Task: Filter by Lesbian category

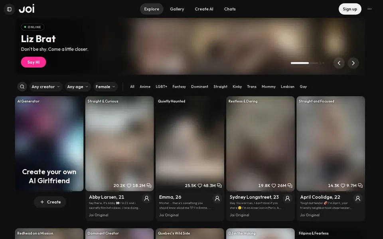Action: point(288,86)
